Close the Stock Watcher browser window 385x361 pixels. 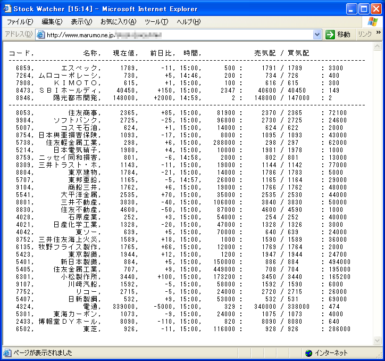(376, 9)
